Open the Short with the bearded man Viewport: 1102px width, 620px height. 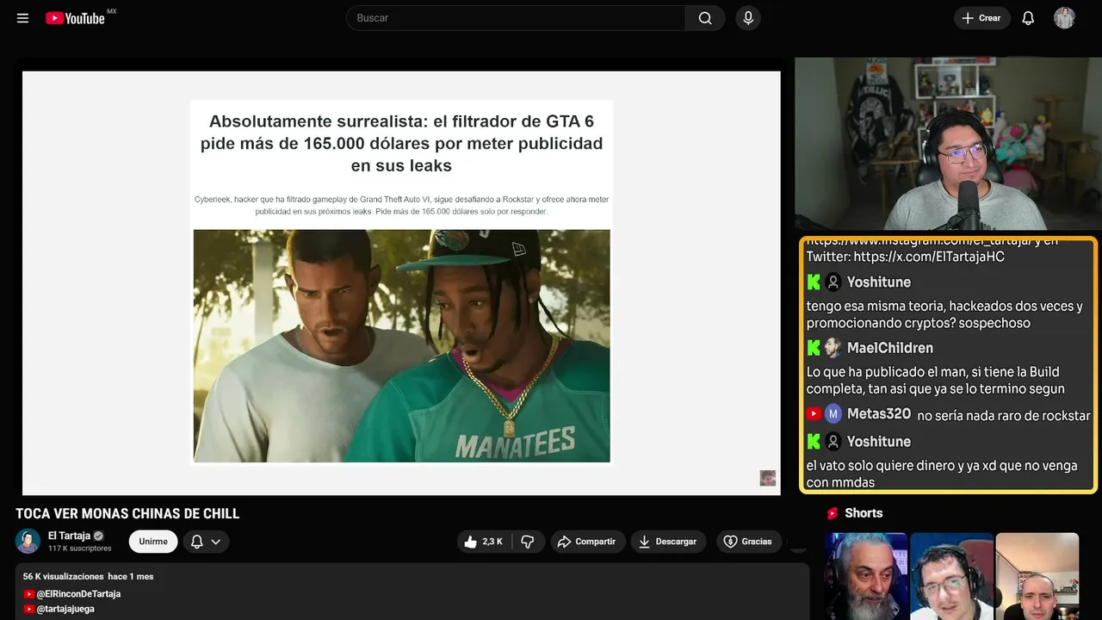pyautogui.click(x=866, y=576)
